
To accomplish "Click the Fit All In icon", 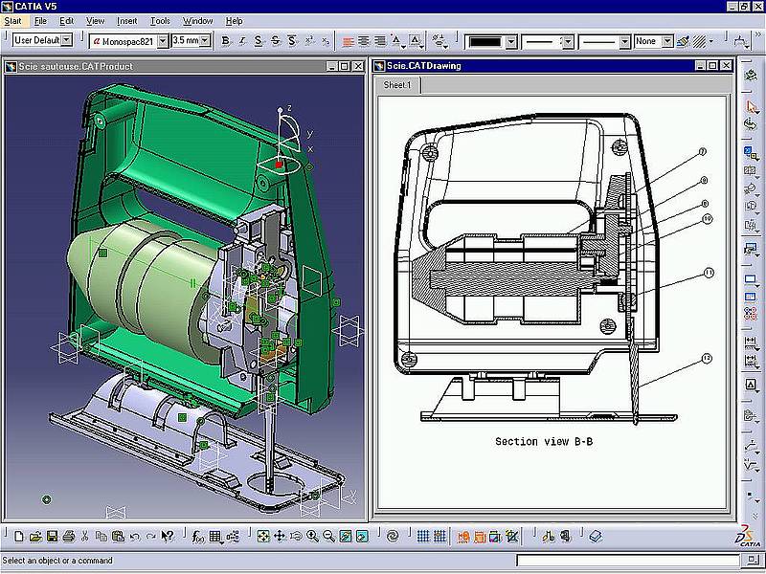I will [262, 537].
